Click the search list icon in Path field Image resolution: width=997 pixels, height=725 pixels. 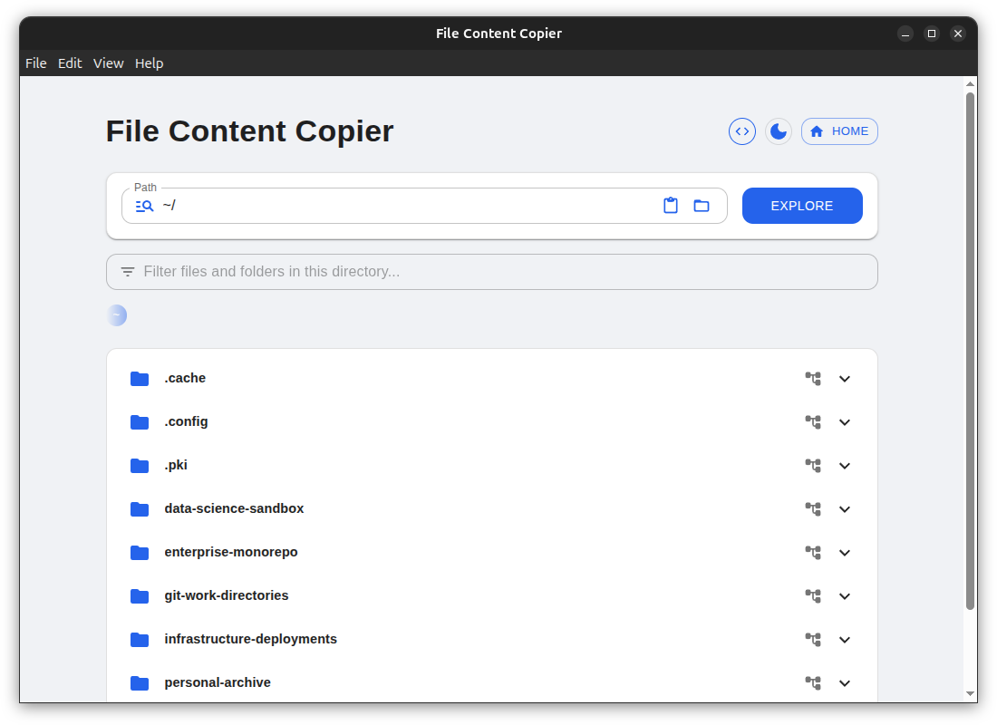(x=144, y=206)
